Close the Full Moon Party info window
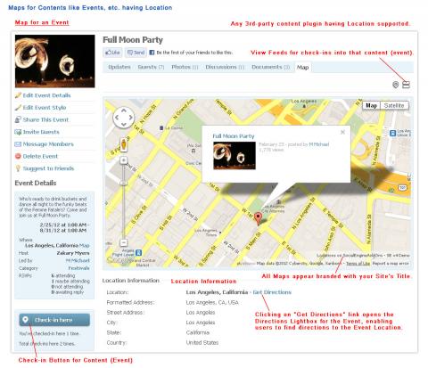 (342, 132)
